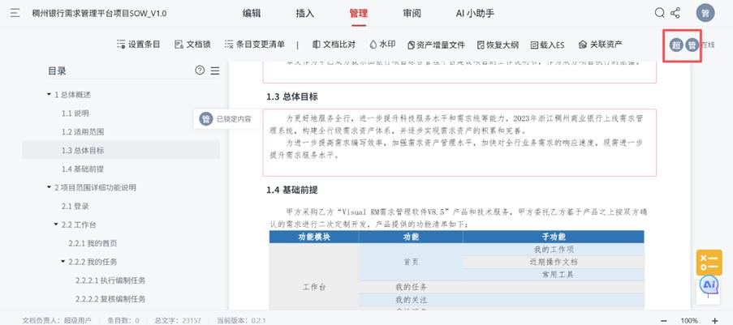Screen dimensions: 733x325
Task: Open the user avatar menu at top right
Action: pyautogui.click(x=705, y=13)
